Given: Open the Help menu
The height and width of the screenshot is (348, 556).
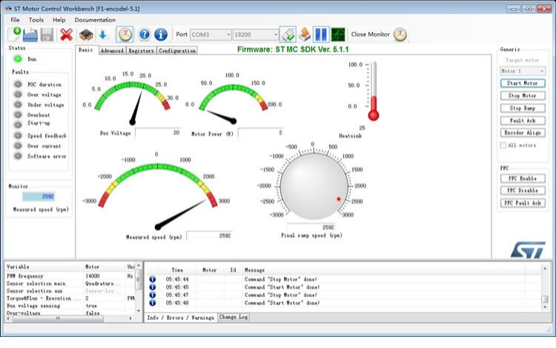Looking at the screenshot, I should coord(59,20).
